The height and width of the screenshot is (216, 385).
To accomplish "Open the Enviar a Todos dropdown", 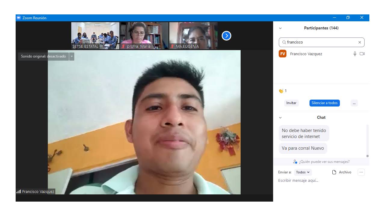I will 303,172.
